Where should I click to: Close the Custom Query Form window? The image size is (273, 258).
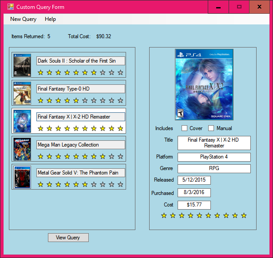[259, 7]
